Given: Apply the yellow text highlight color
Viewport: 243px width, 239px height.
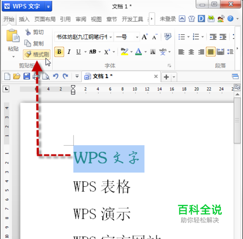Looking at the screenshot, I should [x=124, y=52].
